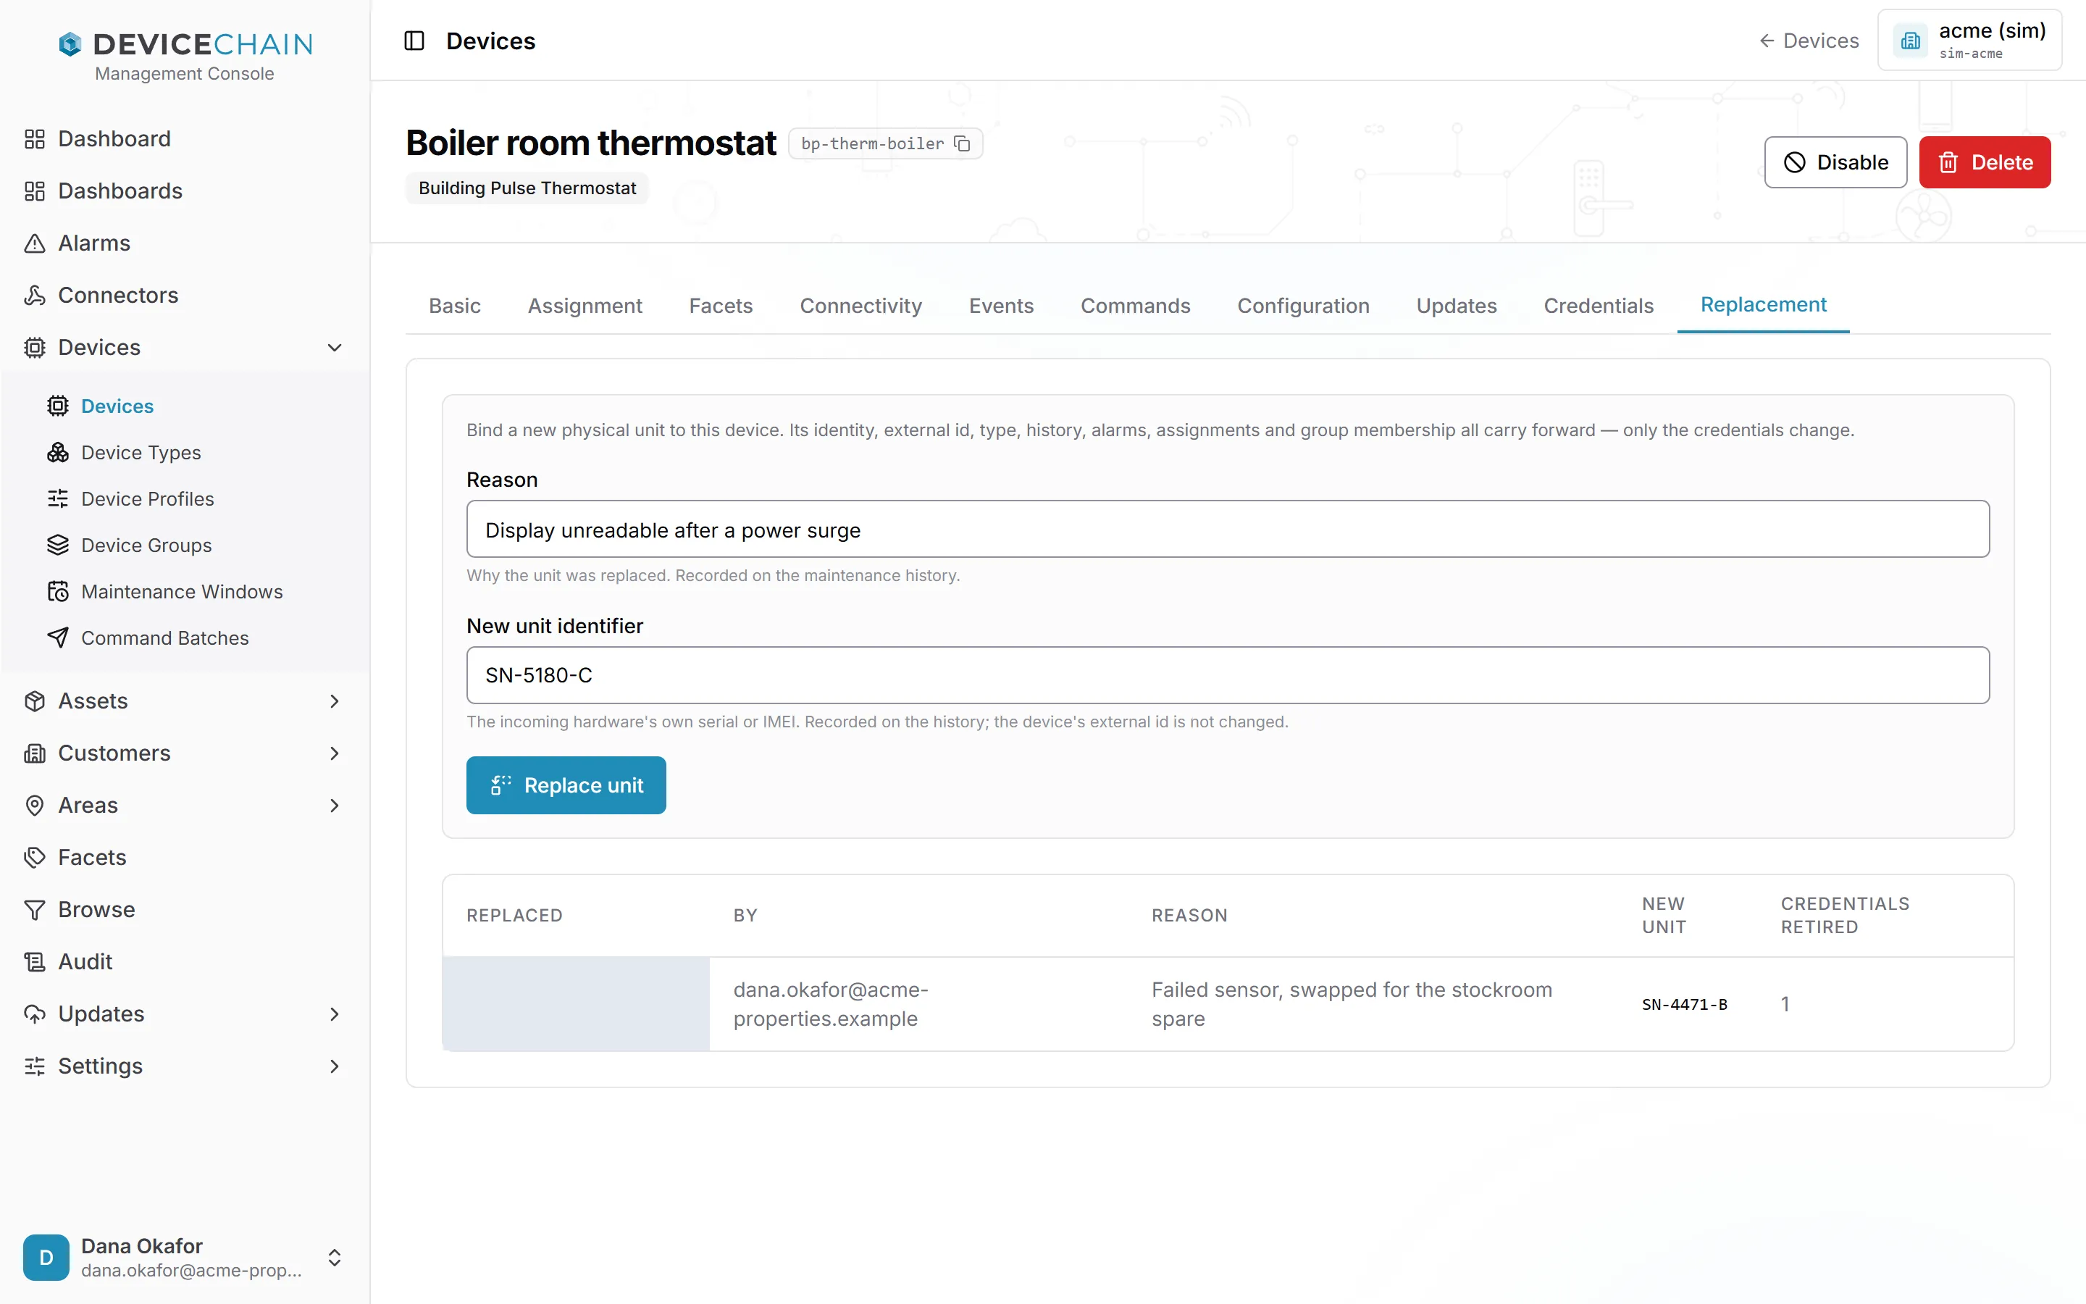2086x1304 pixels.
Task: Select the Device Types icon
Action: tap(58, 452)
